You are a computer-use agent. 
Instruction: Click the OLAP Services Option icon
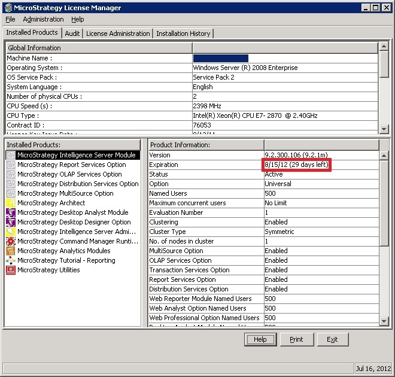[x=11, y=174]
